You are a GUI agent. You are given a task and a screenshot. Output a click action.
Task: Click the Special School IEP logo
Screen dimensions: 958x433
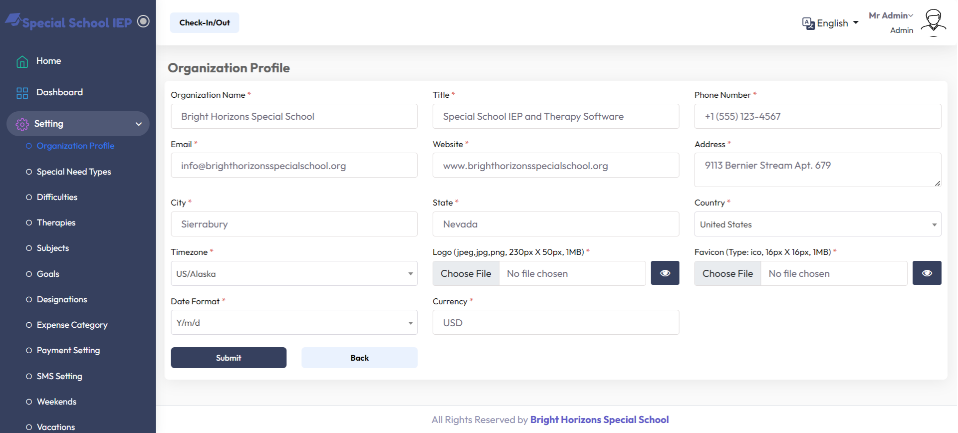coord(69,22)
